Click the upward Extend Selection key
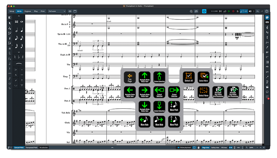The height and width of the screenshot is (158, 277). pyautogui.click(x=159, y=77)
